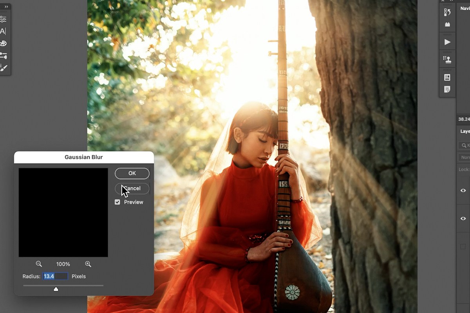Open the Clone Source stamp panel icon
Viewport: 470px width, 313px height.
tap(447, 59)
